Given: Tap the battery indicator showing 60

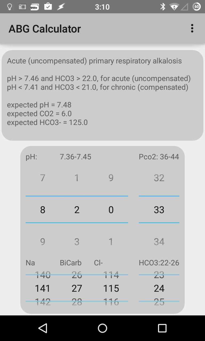Looking at the screenshot, I should [x=197, y=7].
